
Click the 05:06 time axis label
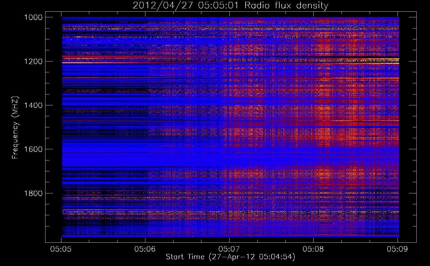[x=145, y=249]
